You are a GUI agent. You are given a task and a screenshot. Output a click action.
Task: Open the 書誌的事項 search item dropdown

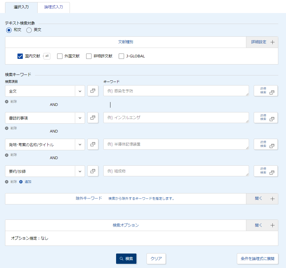point(45,118)
